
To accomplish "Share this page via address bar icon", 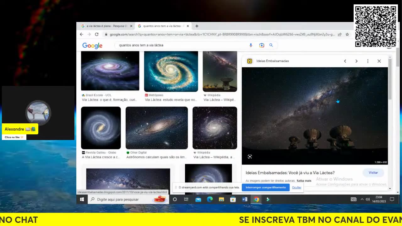I will 340,35.
